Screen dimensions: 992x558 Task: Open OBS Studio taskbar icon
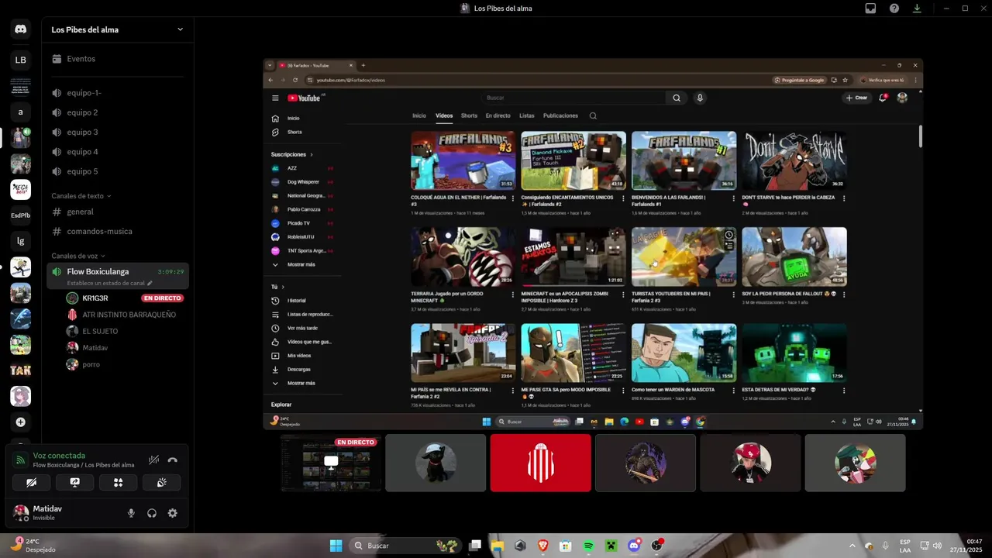pyautogui.click(x=657, y=546)
